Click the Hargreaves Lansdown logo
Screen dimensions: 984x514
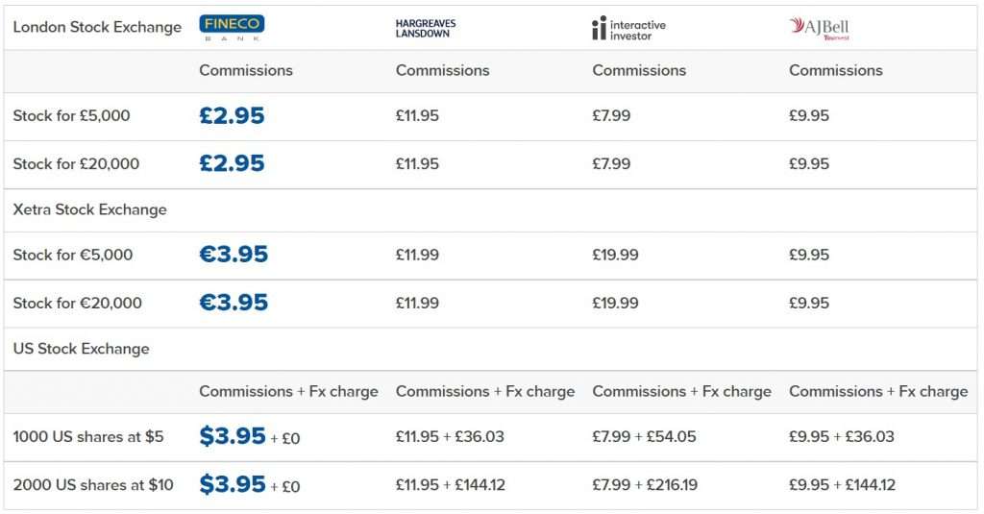426,28
